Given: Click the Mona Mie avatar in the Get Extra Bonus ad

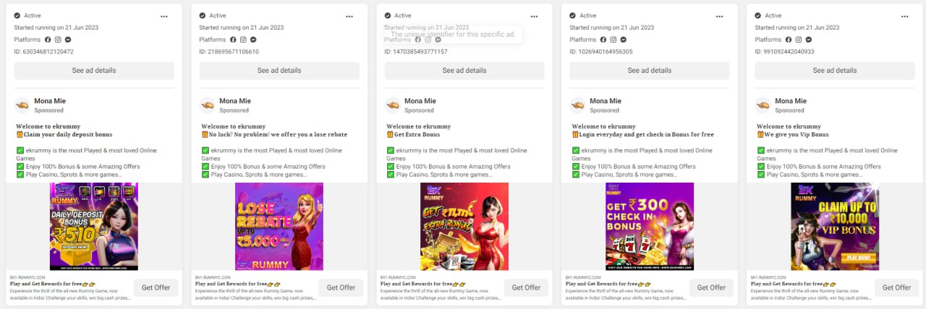Looking at the screenshot, I should click(x=393, y=105).
